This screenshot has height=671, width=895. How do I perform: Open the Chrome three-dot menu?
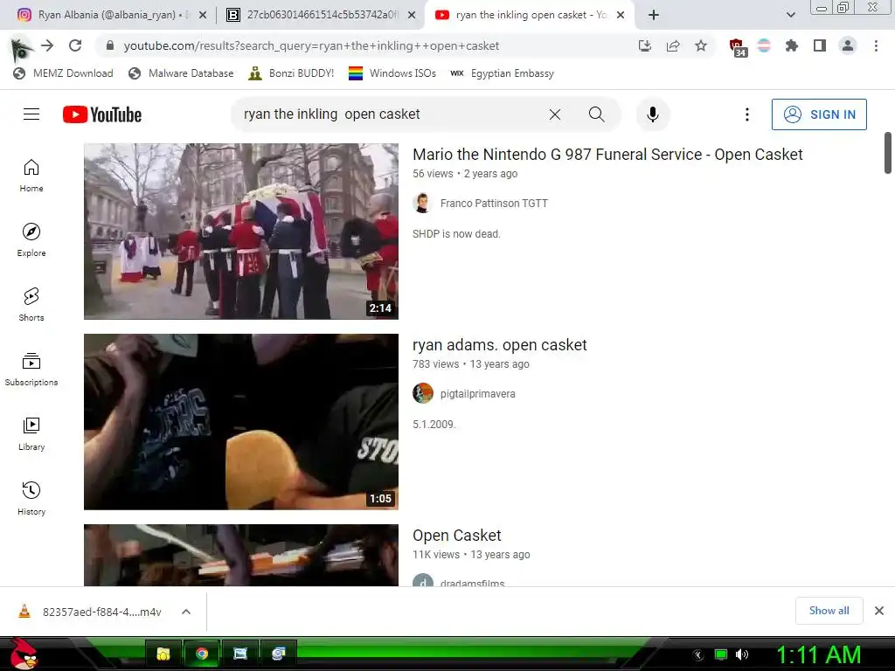876,45
